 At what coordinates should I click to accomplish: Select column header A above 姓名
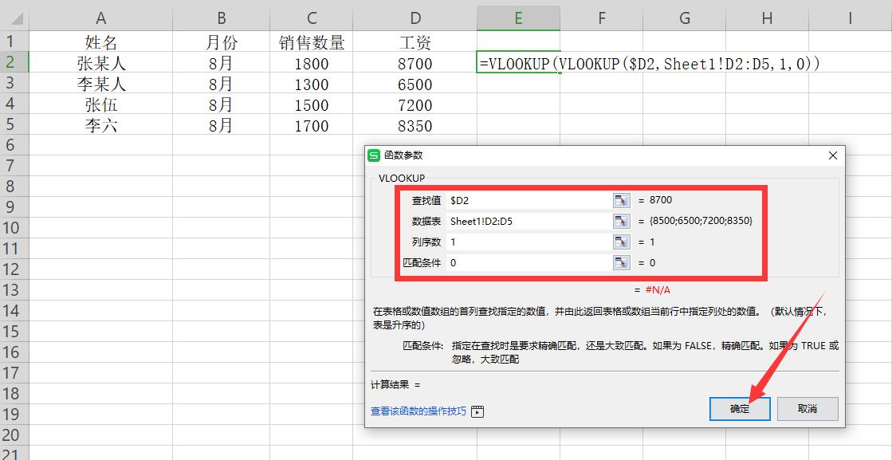(101, 18)
